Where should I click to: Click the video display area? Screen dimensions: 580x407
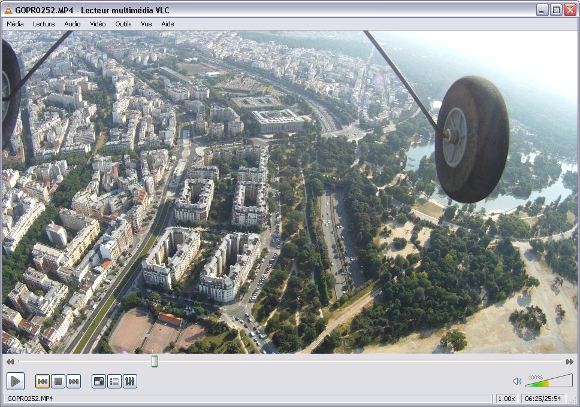289,192
